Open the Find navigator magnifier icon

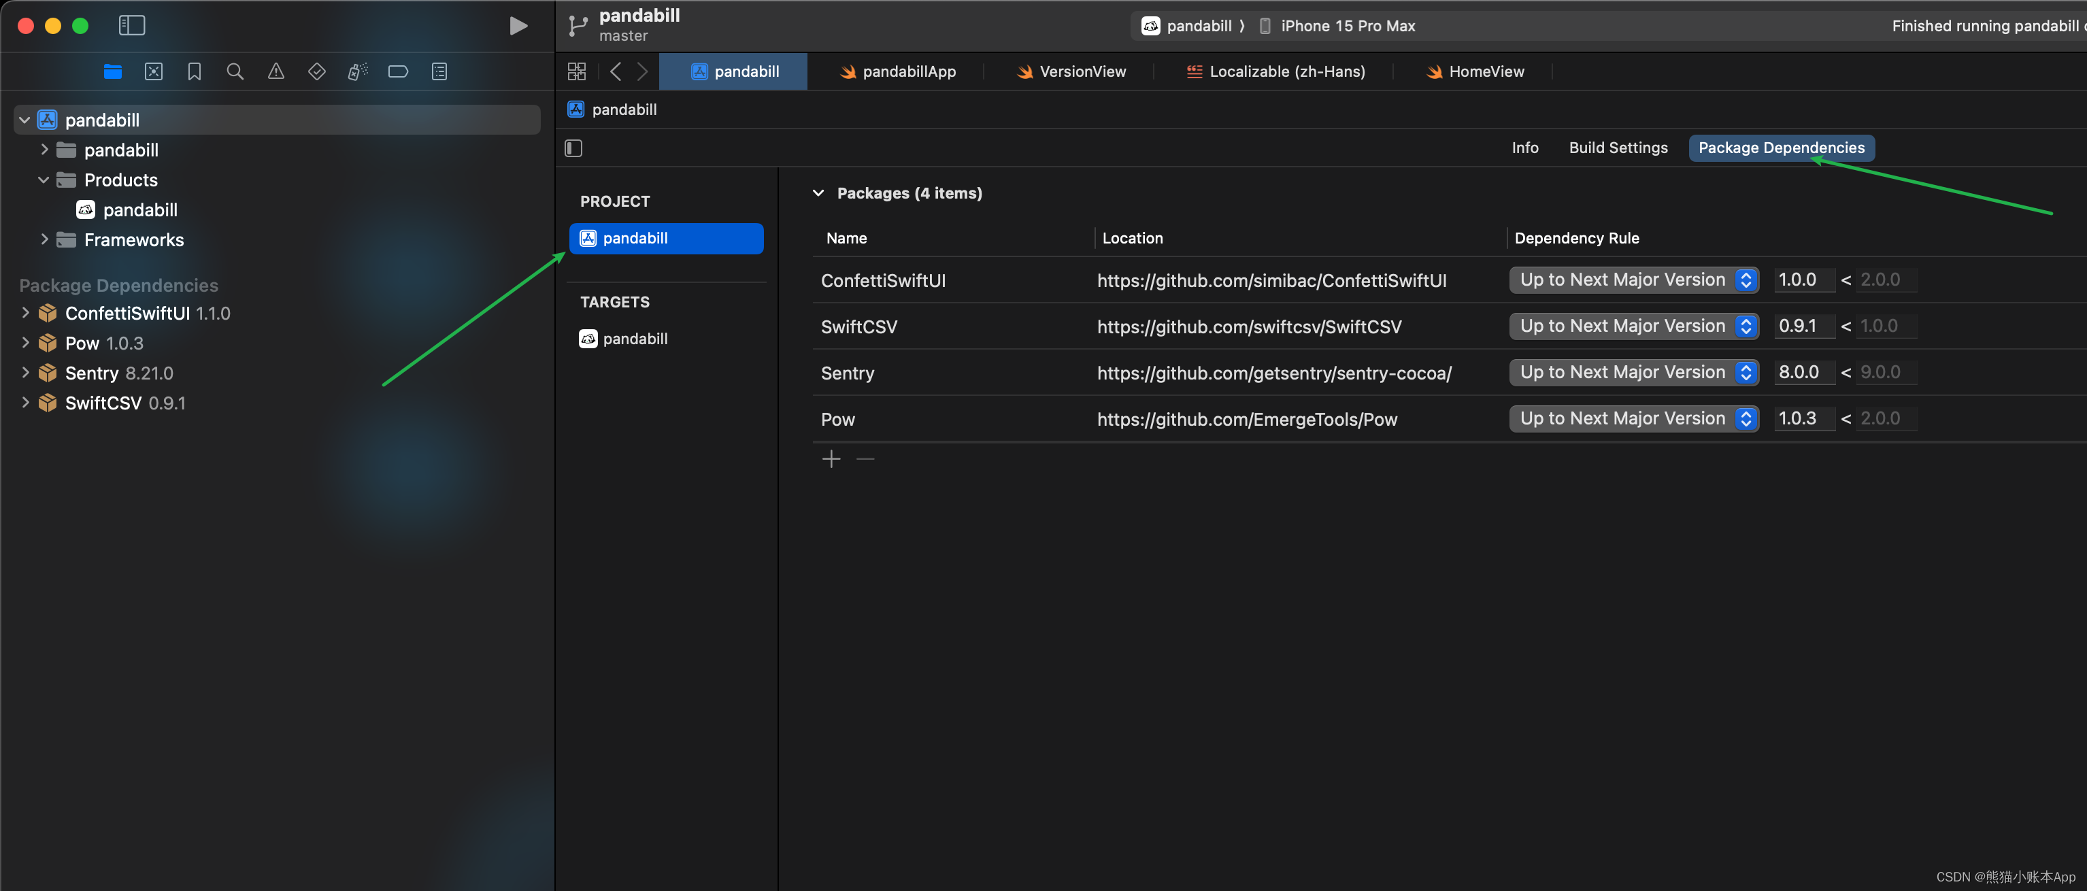pyautogui.click(x=235, y=72)
